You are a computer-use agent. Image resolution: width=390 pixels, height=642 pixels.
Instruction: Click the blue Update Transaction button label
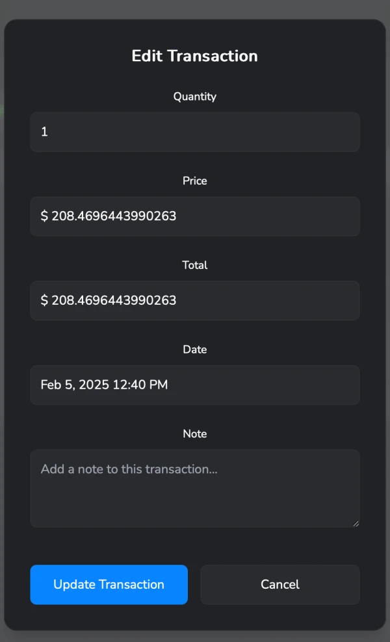[109, 584]
